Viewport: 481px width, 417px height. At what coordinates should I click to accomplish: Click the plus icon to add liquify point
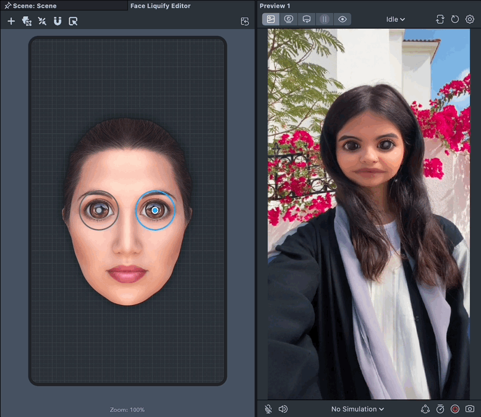pyautogui.click(x=11, y=21)
